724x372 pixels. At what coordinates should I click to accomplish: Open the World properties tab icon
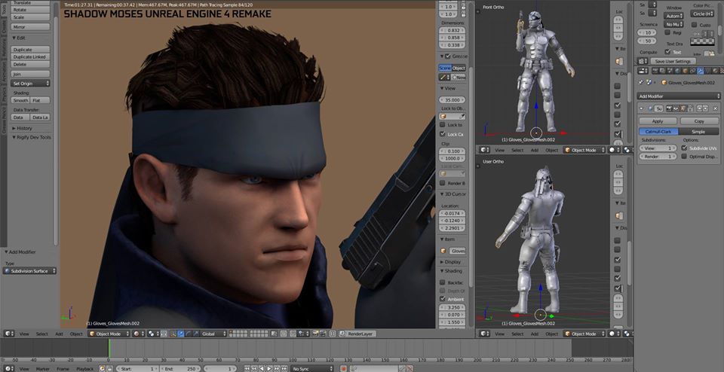coord(677,71)
